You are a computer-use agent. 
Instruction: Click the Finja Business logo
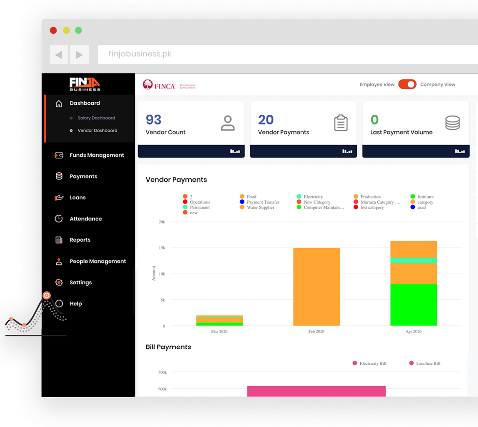pyautogui.click(x=85, y=84)
